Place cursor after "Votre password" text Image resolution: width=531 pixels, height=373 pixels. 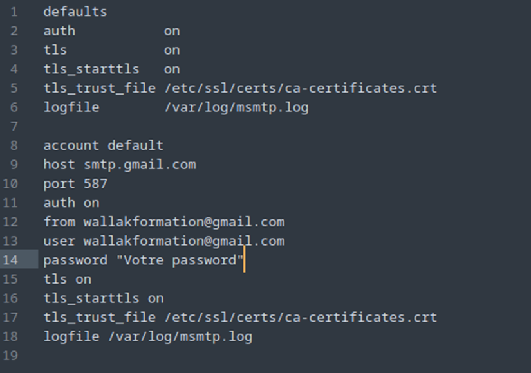coord(244,260)
